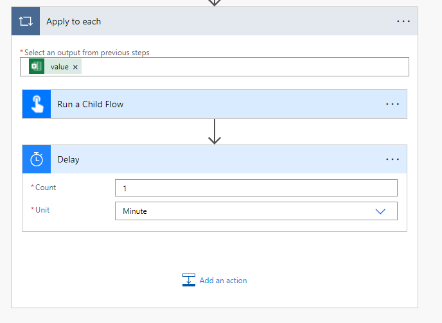Open the Run a Child Flow ellipsis menu
The image size is (442, 323).
392,104
